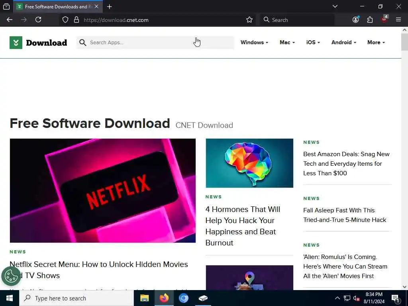Open the Firefox application hamburger menu
This screenshot has height=306, width=408.
[x=398, y=20]
